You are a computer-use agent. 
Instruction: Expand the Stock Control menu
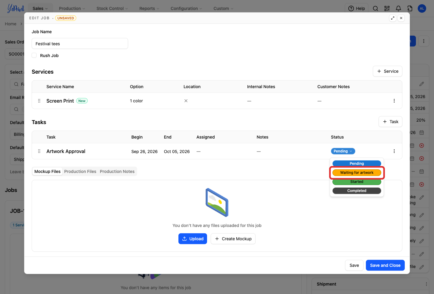click(x=112, y=8)
